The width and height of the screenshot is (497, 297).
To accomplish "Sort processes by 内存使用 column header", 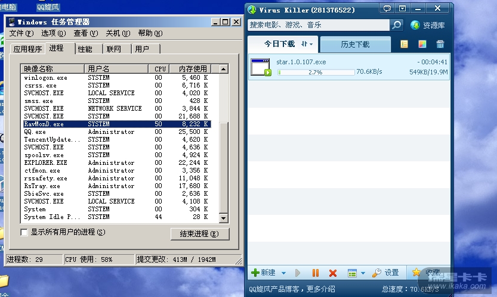I will pos(190,69).
